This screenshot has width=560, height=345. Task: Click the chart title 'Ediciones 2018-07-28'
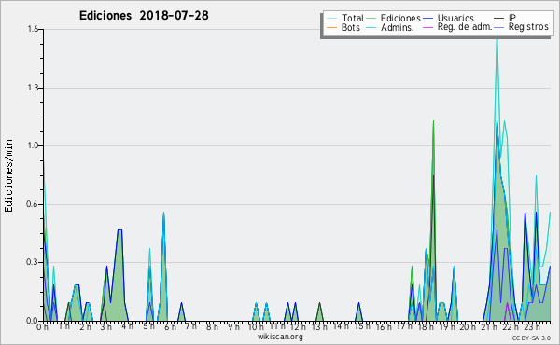tap(144, 16)
